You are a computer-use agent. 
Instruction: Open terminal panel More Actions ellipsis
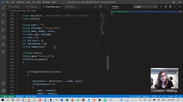(x=123, y=7)
